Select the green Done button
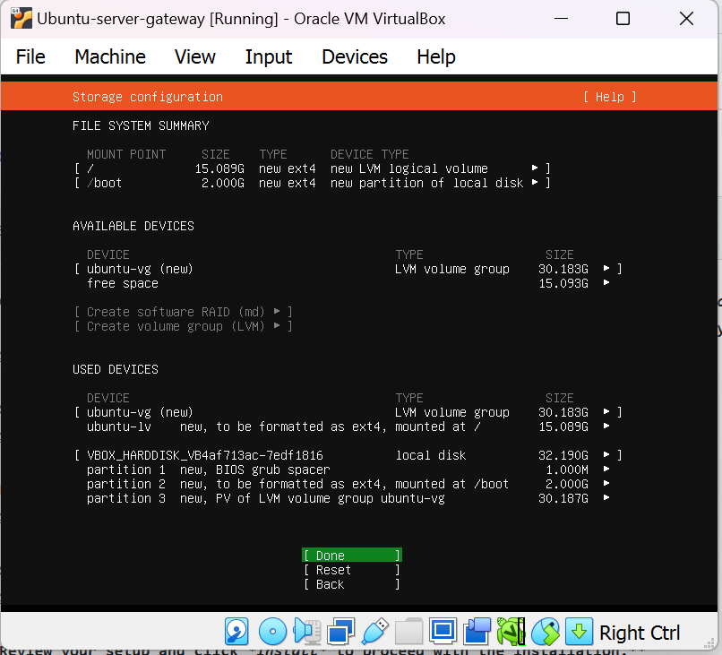Image resolution: width=722 pixels, height=655 pixels. click(x=352, y=555)
